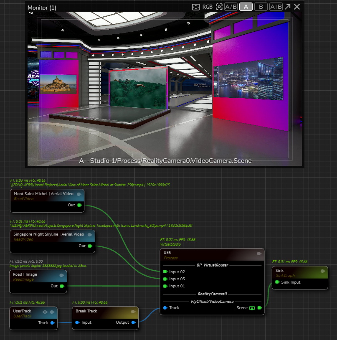337x340 pixels.
Task: Collapse the FlyOffset/VideoCamera section header
Action: click(x=212, y=301)
